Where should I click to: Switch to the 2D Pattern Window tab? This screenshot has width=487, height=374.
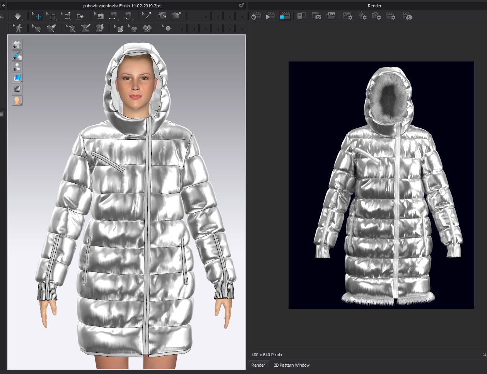coord(291,365)
